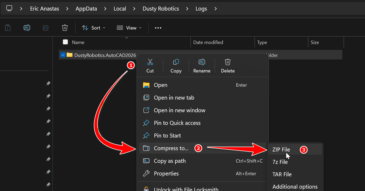The image size is (365, 191).
Task: Click the Copy icon in context menu
Action: [176, 62]
